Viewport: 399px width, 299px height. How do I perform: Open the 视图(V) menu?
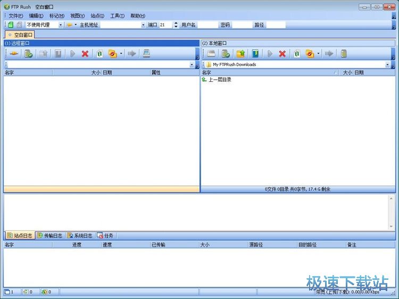coord(77,16)
